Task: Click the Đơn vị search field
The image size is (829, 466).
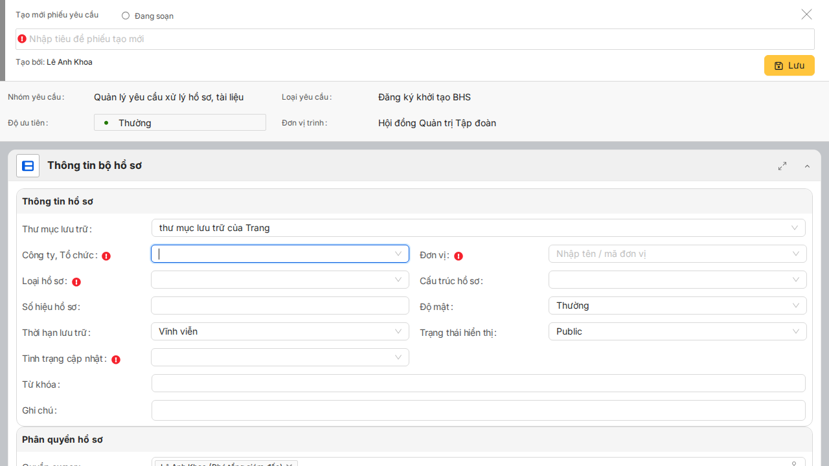Action: click(x=670, y=254)
